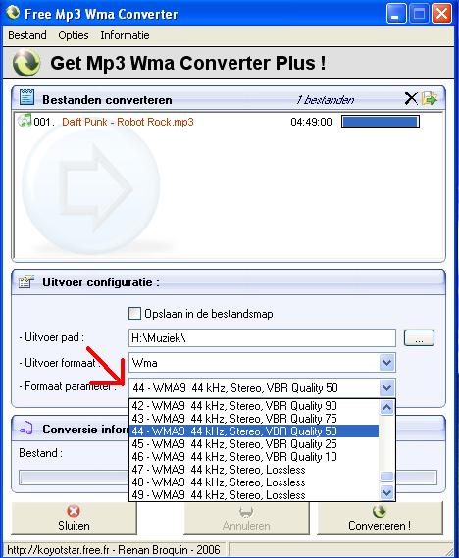Click the green converter logo icon in the banner
This screenshot has height=558, width=459.
click(26, 63)
